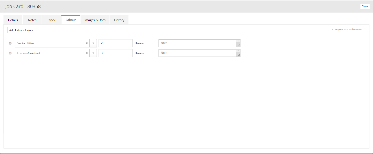Go to the Stock tab
Viewport: 373px width, 154px height.
pyautogui.click(x=51, y=20)
